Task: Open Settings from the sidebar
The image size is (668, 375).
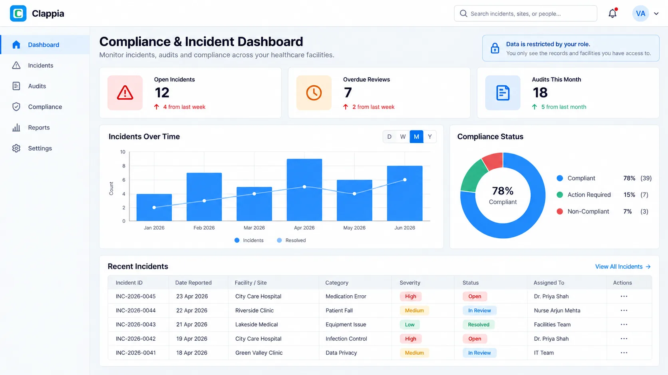Action: click(x=45, y=148)
